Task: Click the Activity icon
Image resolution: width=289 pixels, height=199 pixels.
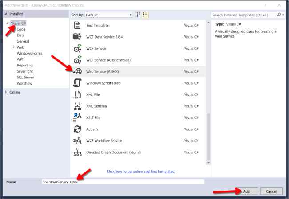Action: tap(77, 129)
